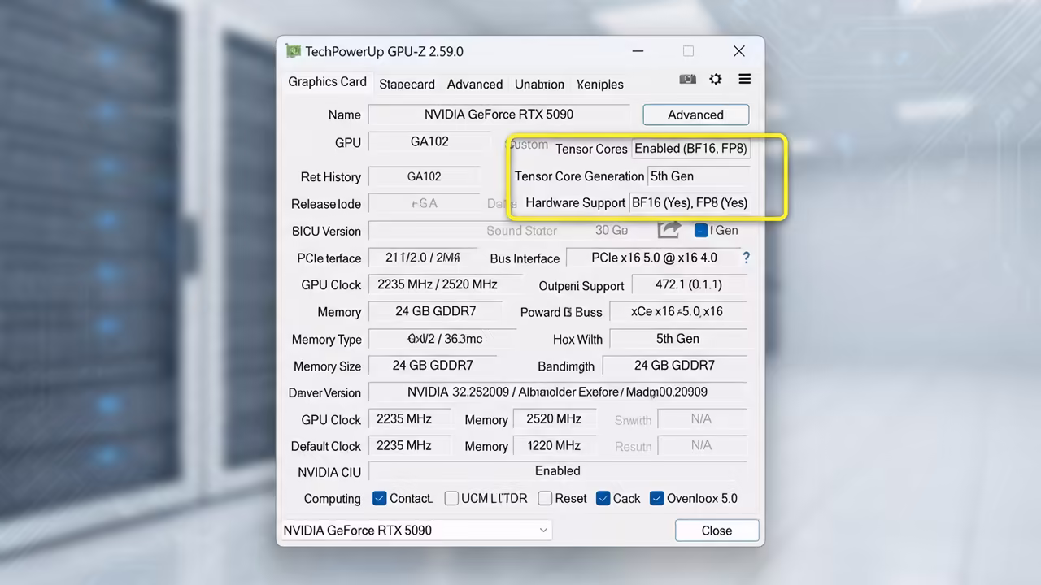Click the Close button at the bottom
The height and width of the screenshot is (585, 1041).
(717, 531)
